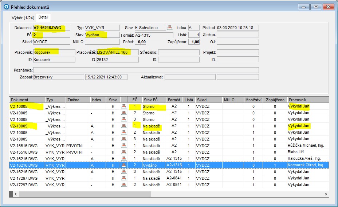
Task: Select row with Halouzka Aleš, Ing.
Action: pyautogui.click(x=169, y=159)
